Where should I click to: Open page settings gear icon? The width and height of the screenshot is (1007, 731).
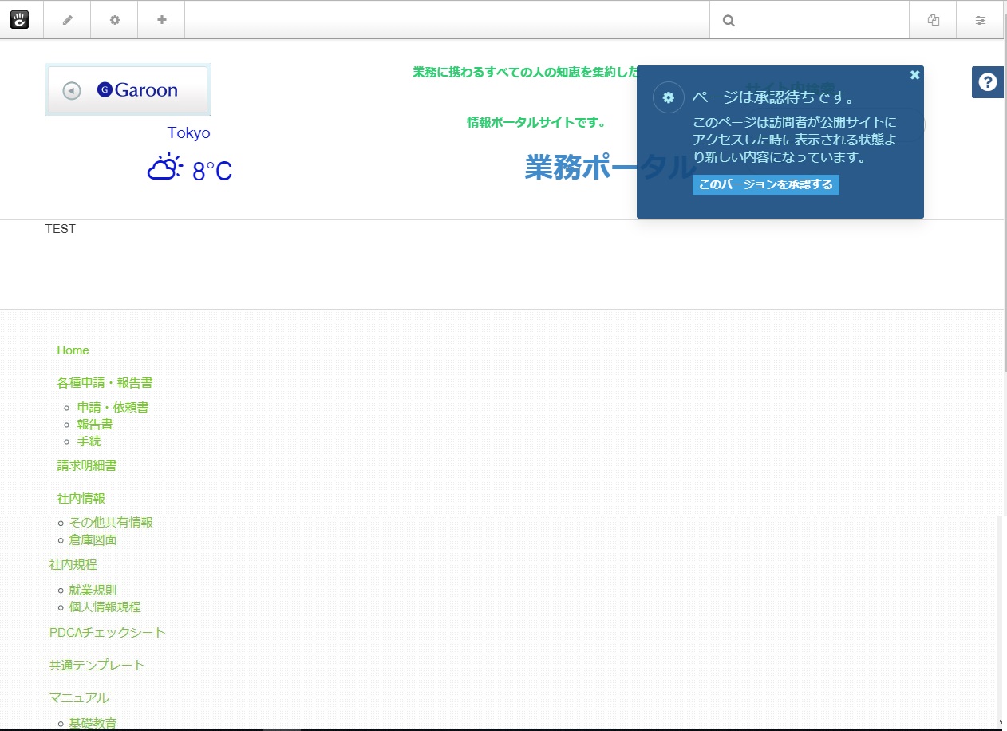tap(115, 20)
